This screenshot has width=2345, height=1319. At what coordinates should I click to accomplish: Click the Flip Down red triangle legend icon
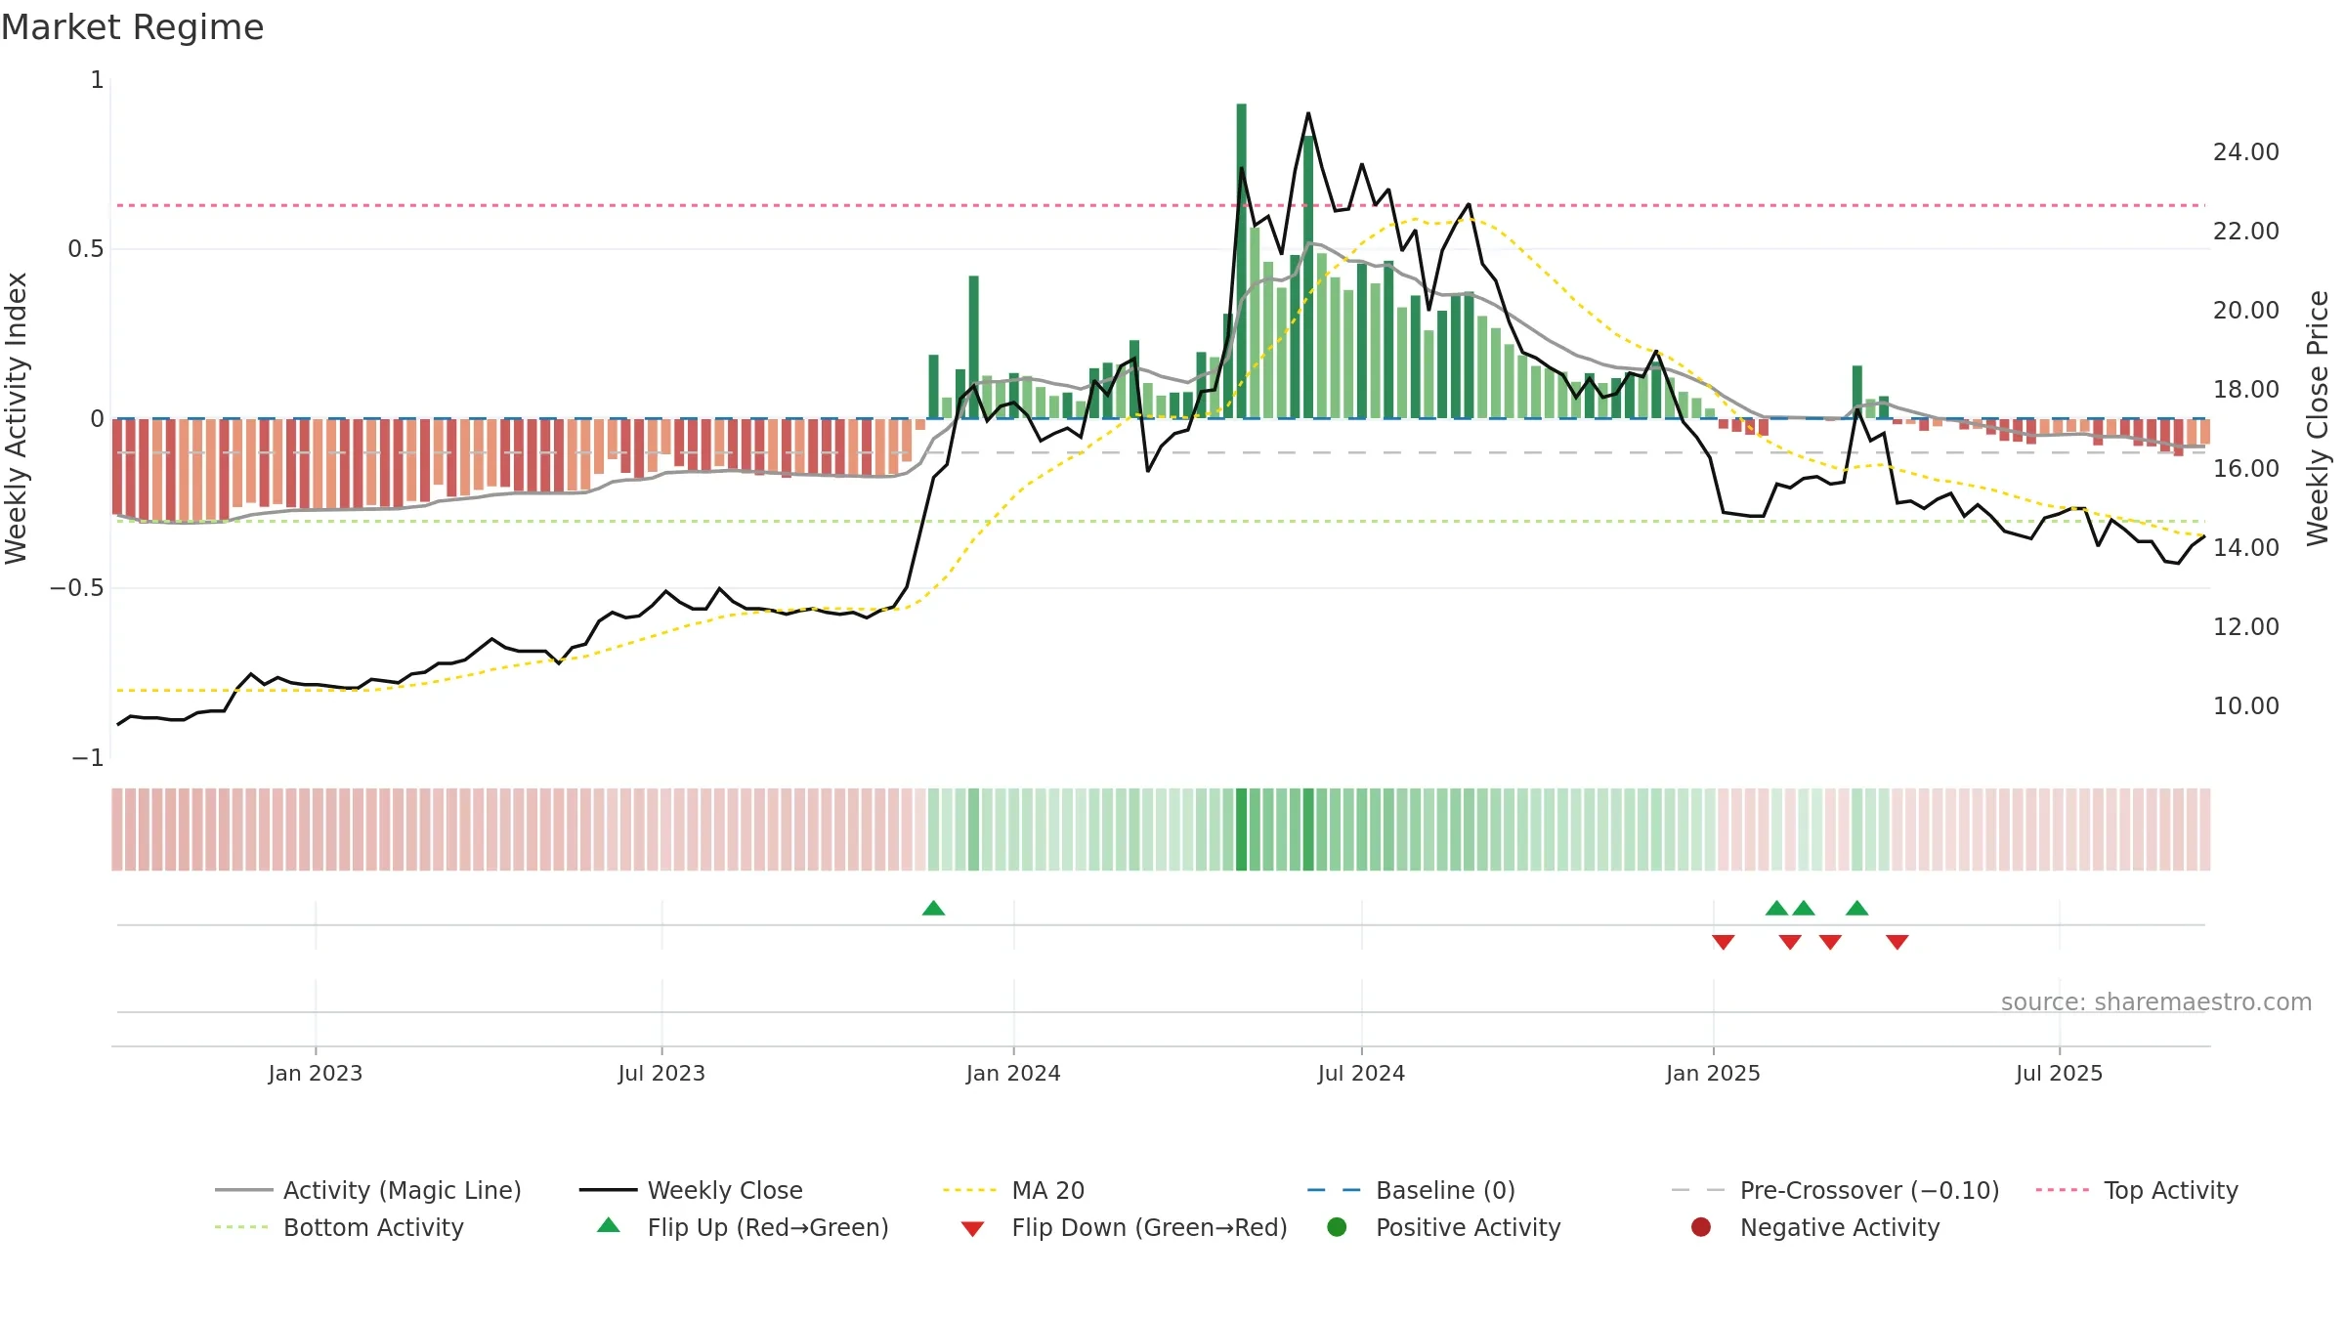click(972, 1229)
